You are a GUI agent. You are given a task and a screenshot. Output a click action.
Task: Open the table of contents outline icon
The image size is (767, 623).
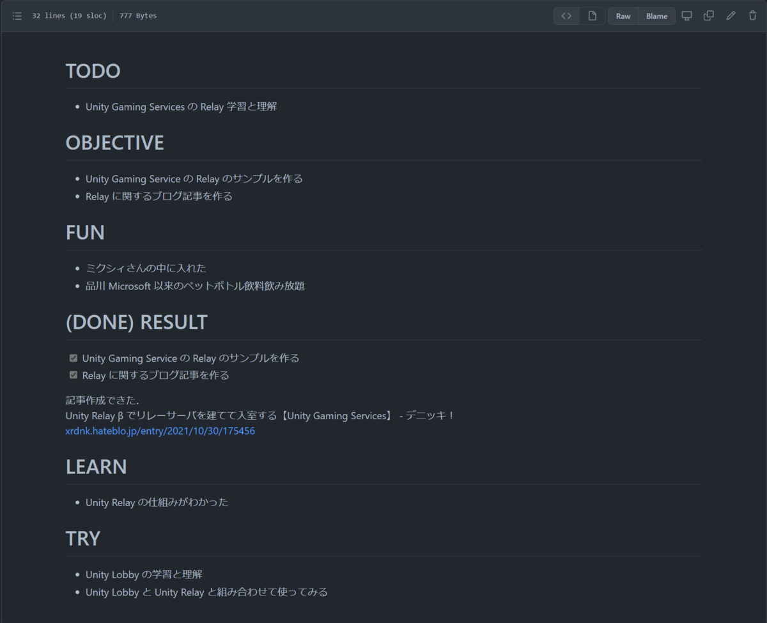(17, 16)
